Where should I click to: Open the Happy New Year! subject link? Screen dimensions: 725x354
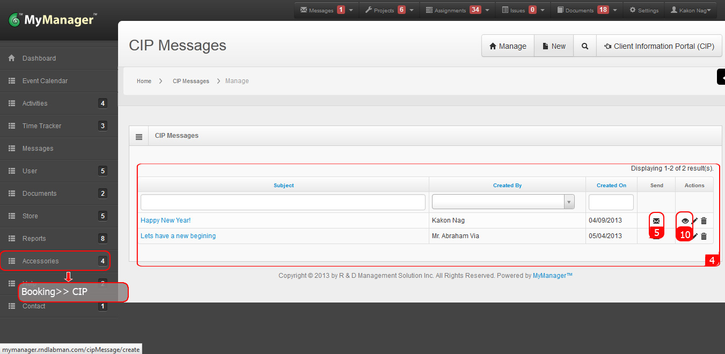(165, 220)
